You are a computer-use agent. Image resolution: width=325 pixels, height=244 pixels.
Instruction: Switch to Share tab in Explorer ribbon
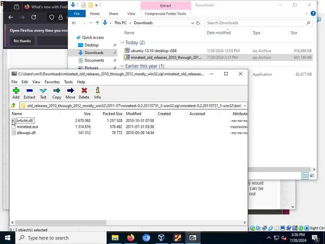tap(113, 14)
